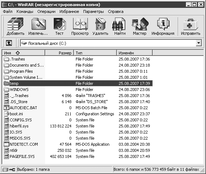
Task: Sort by the Изменён column header
Action: [x=135, y=53]
